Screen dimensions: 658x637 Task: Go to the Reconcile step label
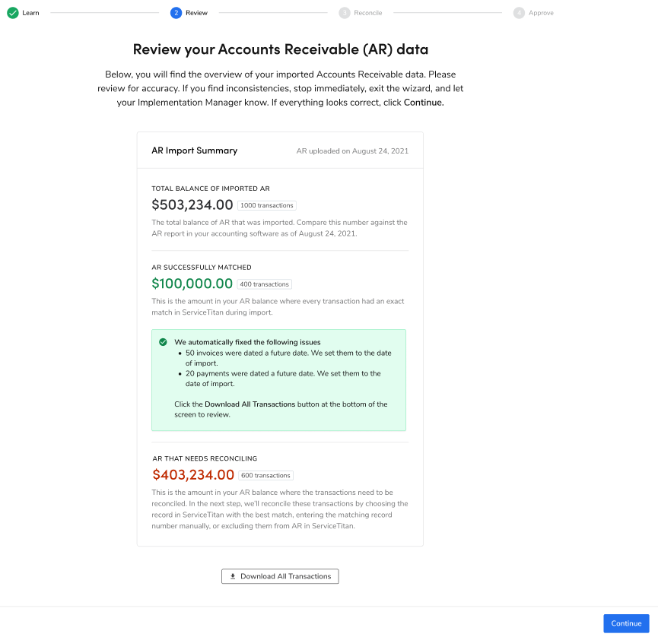click(x=367, y=13)
